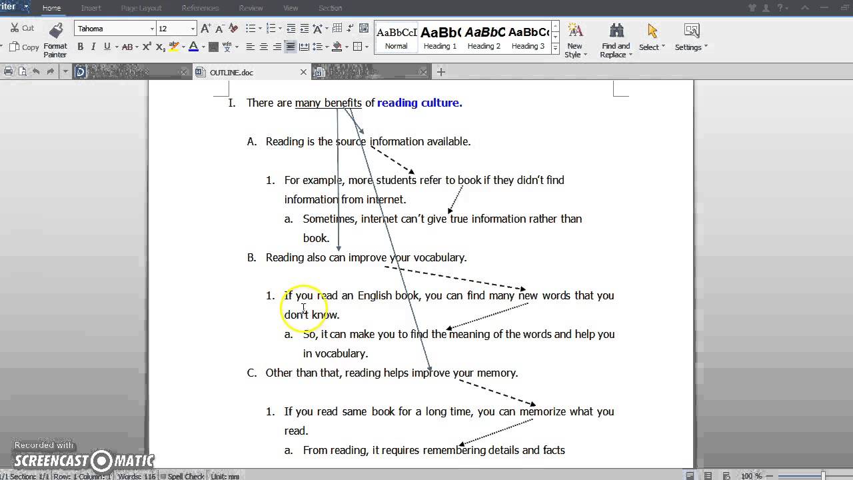Apply text highlight color
This screenshot has height=480, width=853.
174,47
